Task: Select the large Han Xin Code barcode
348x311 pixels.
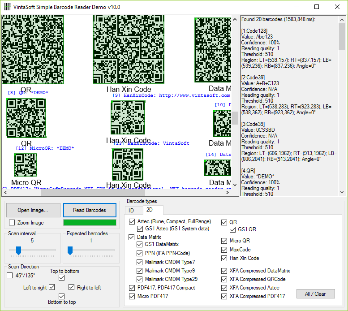Action: (x=129, y=49)
